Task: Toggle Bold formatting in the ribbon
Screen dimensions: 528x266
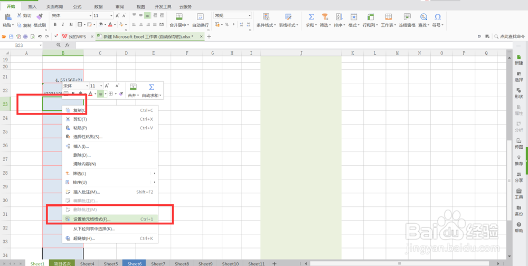Action: tap(54, 25)
